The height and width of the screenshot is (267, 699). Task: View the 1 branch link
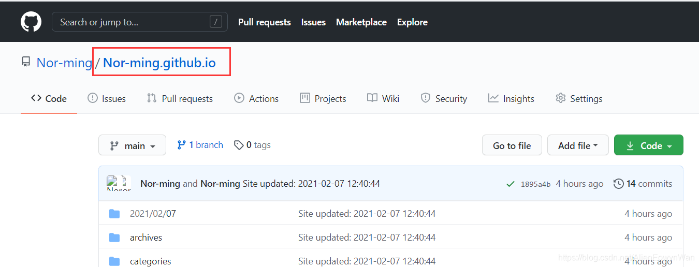pos(200,145)
